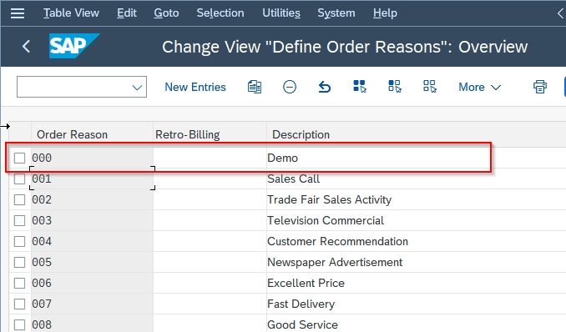Expand the More toolbar dropdown
This screenshot has height=332, width=566.
tap(480, 87)
